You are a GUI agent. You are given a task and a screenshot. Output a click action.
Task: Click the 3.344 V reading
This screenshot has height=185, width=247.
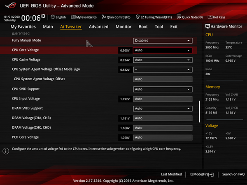[210, 151]
